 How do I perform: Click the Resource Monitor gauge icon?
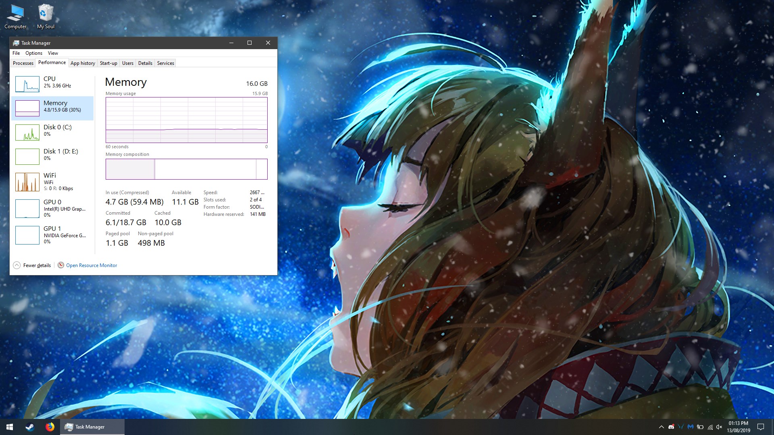click(61, 265)
